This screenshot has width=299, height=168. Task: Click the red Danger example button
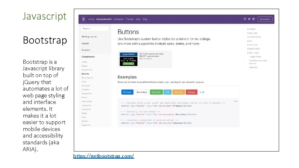192,92
